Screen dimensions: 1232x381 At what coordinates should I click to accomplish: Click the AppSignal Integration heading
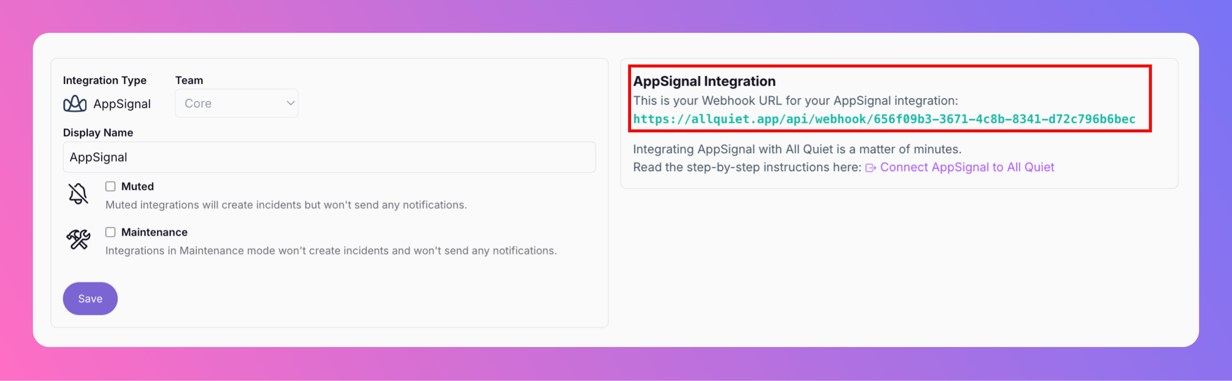click(x=704, y=81)
